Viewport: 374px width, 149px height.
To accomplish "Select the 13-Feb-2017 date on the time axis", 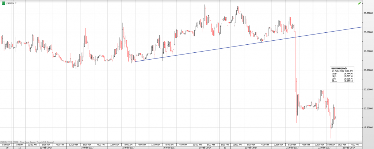I will pos(47,148).
